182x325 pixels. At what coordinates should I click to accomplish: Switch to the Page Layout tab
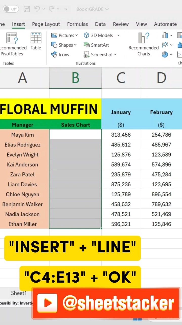click(x=46, y=24)
